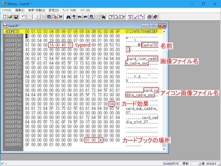221x166 pixels.
Task: Print the file with the printer icon
Action: [x=149, y=17]
